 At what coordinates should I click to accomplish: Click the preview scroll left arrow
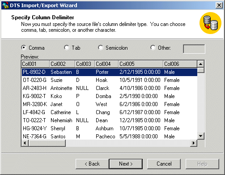click(25, 143)
